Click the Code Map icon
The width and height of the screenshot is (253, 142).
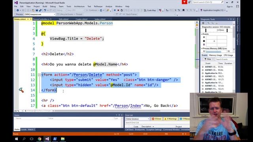tap(145, 10)
